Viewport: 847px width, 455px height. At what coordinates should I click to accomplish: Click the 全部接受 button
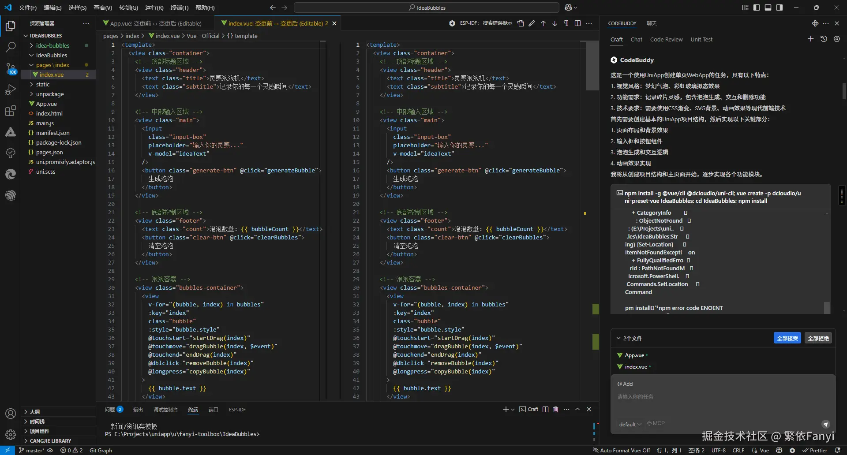(787, 338)
